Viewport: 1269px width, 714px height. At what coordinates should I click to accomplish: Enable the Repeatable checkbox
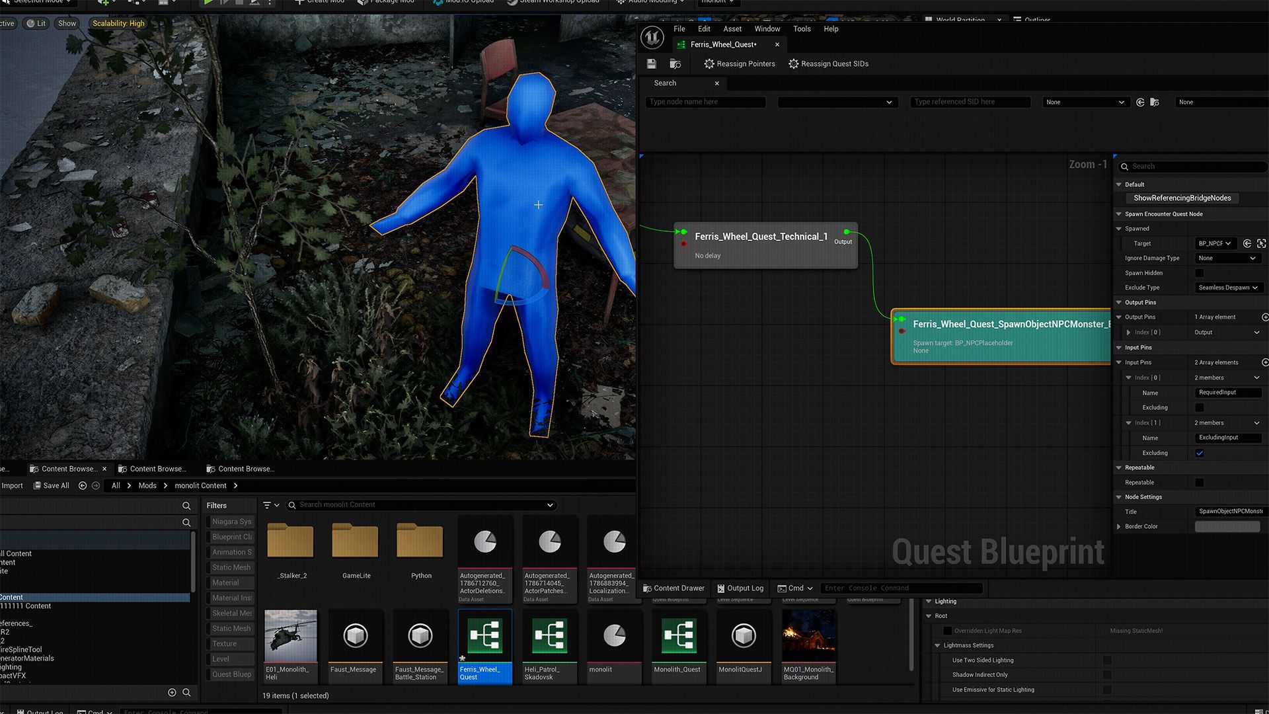click(x=1199, y=483)
